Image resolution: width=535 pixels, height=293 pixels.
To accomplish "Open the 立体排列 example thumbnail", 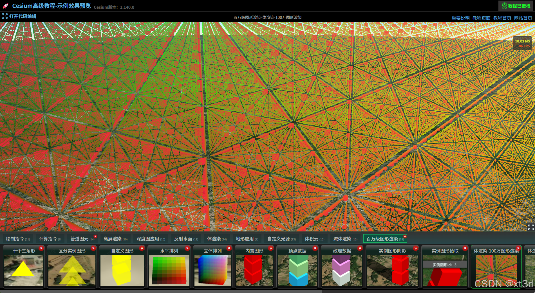I will (x=213, y=267).
